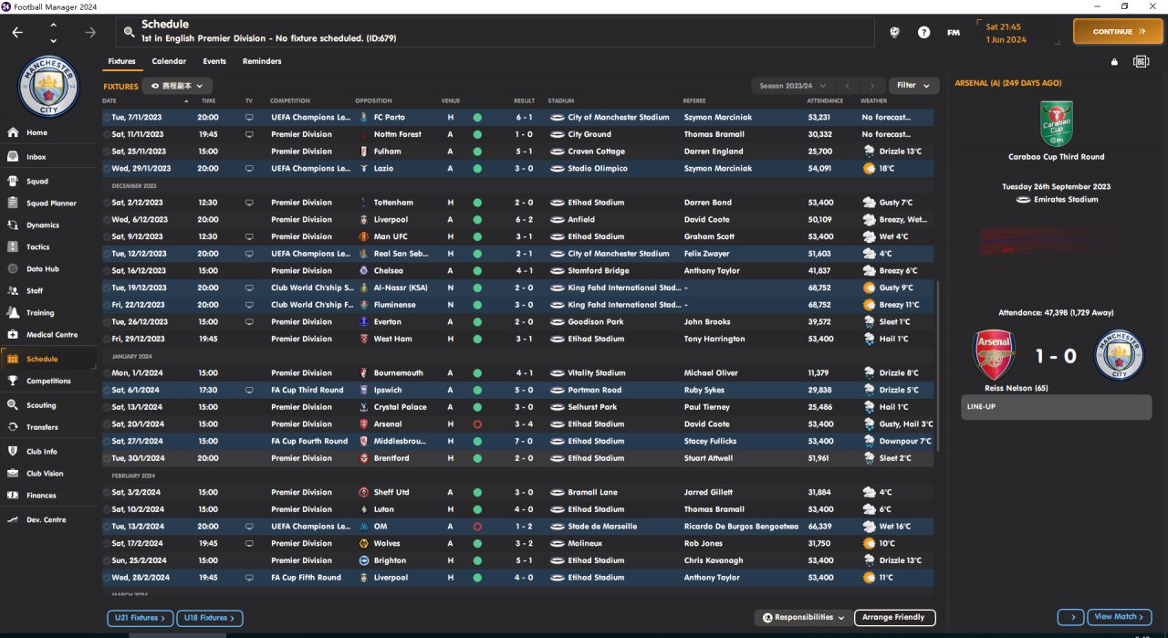The image size is (1168, 638).
Task: Go back with the left arrow
Action: pyautogui.click(x=17, y=32)
